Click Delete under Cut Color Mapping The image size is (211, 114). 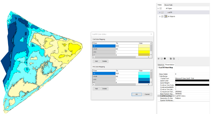pos(105,61)
